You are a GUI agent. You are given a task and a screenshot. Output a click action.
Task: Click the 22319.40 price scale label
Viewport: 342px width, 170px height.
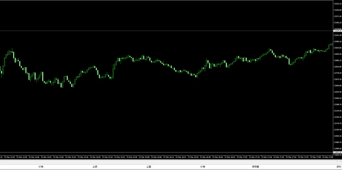338,110
